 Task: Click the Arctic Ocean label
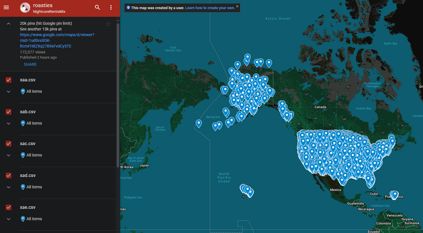coord(278,18)
